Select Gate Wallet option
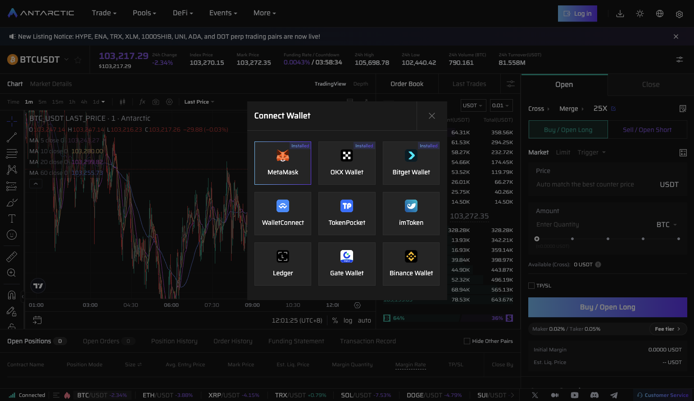 coord(347,264)
